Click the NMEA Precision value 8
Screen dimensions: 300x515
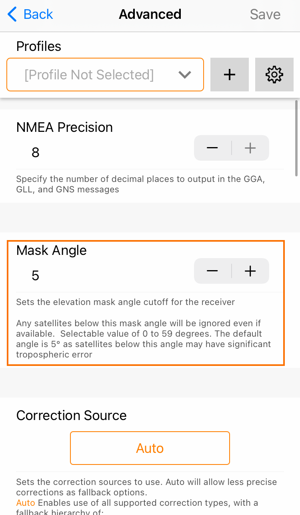click(36, 153)
